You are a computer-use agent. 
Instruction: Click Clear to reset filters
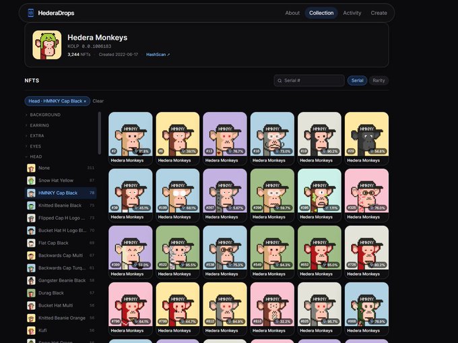[x=98, y=101]
